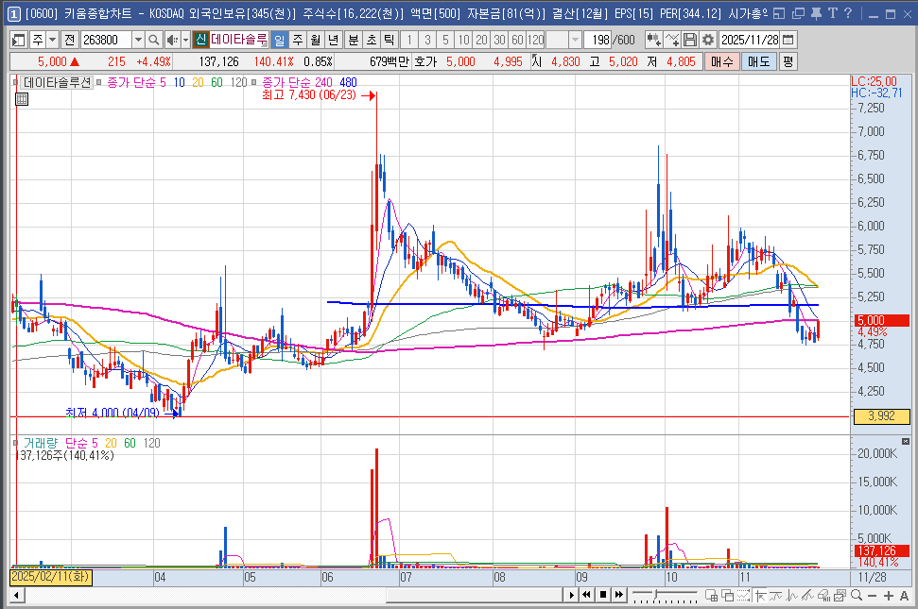The width and height of the screenshot is (918, 609).
Task: Save chart settings with floppy icon
Action: tap(690, 40)
